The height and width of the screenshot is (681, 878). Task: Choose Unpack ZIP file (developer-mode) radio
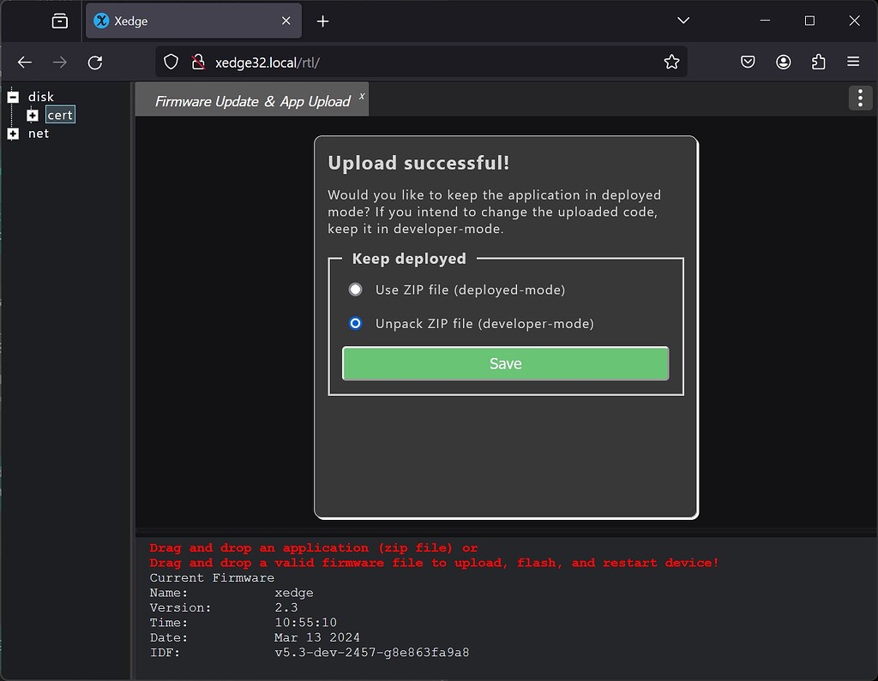355,324
